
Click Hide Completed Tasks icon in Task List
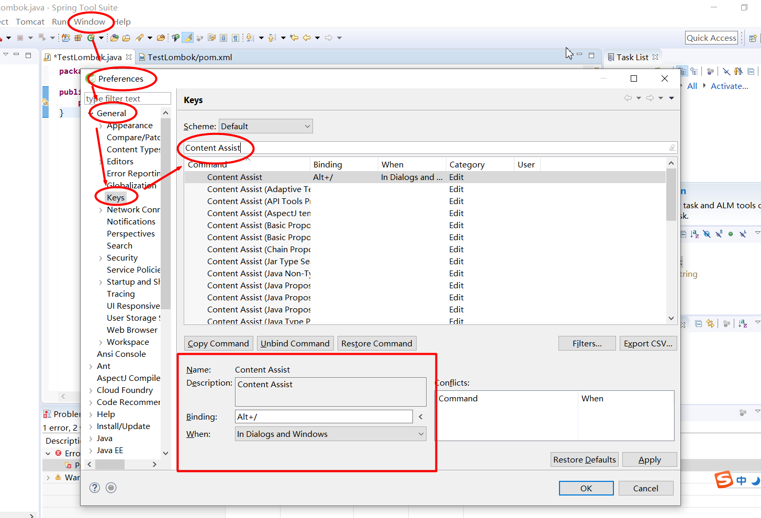point(726,72)
